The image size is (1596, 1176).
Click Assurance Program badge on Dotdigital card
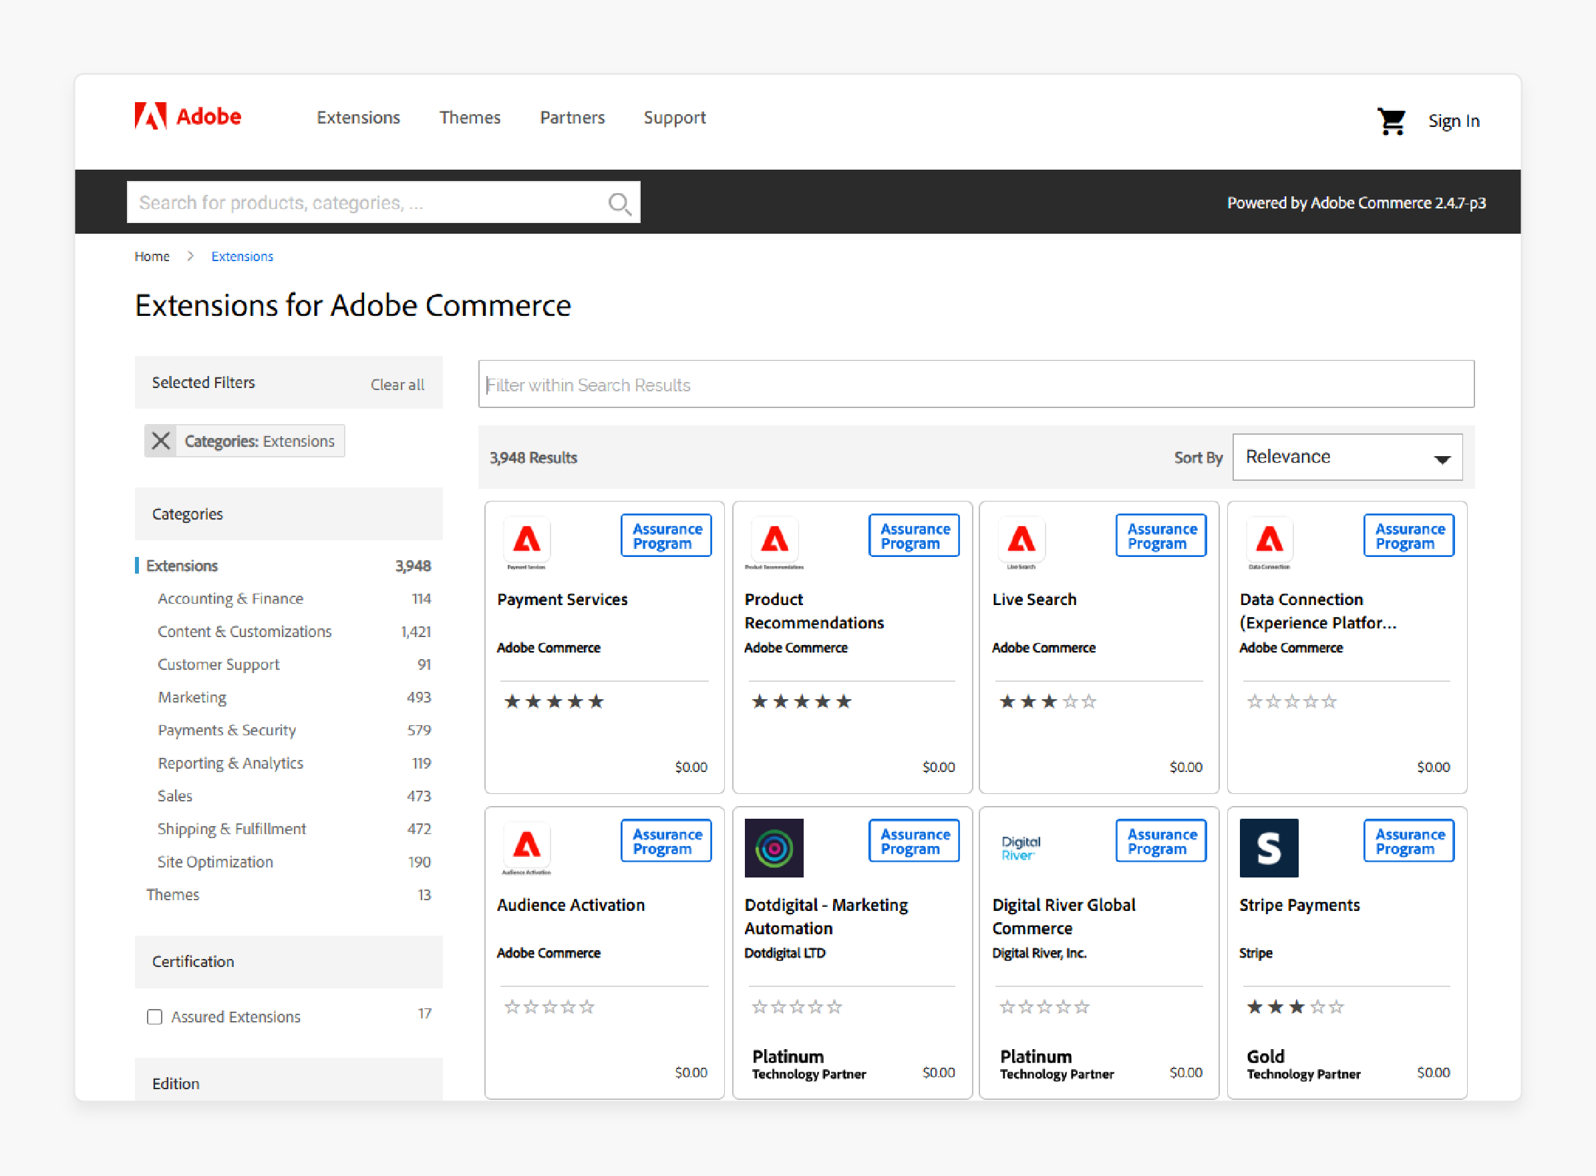pyautogui.click(x=915, y=841)
